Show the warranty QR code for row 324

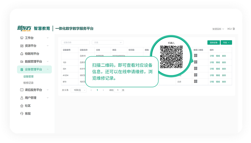tap(196, 68)
